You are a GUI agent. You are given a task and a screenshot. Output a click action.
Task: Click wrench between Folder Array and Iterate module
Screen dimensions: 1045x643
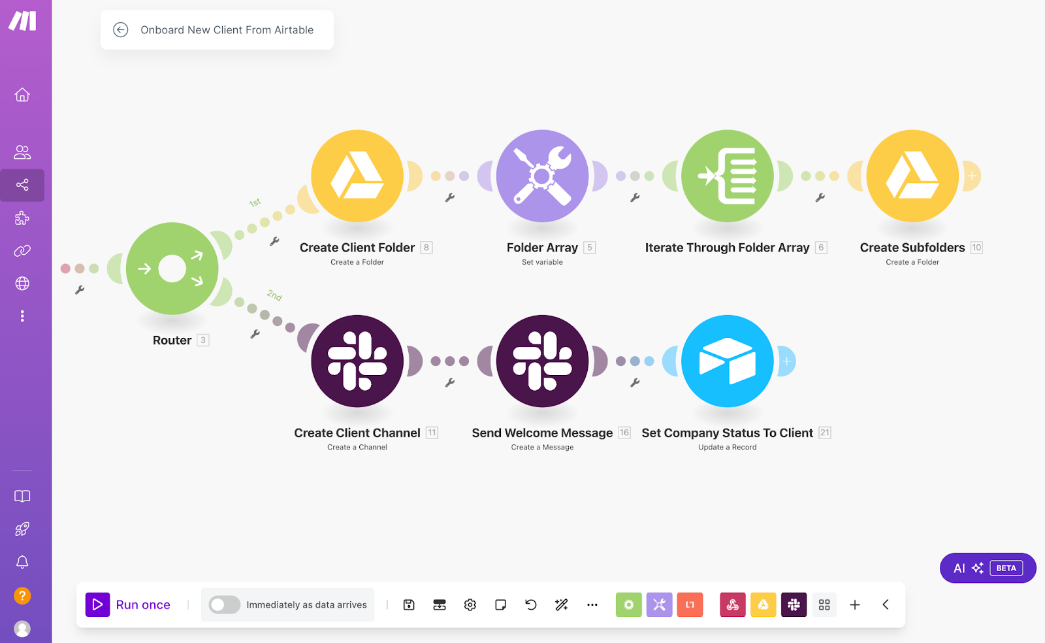tap(635, 197)
